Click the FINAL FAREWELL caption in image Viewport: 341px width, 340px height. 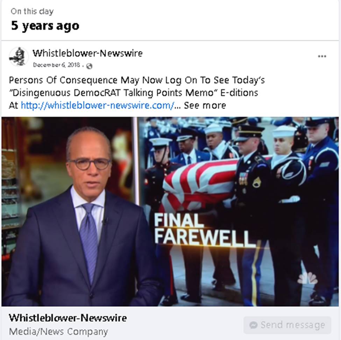pos(205,230)
